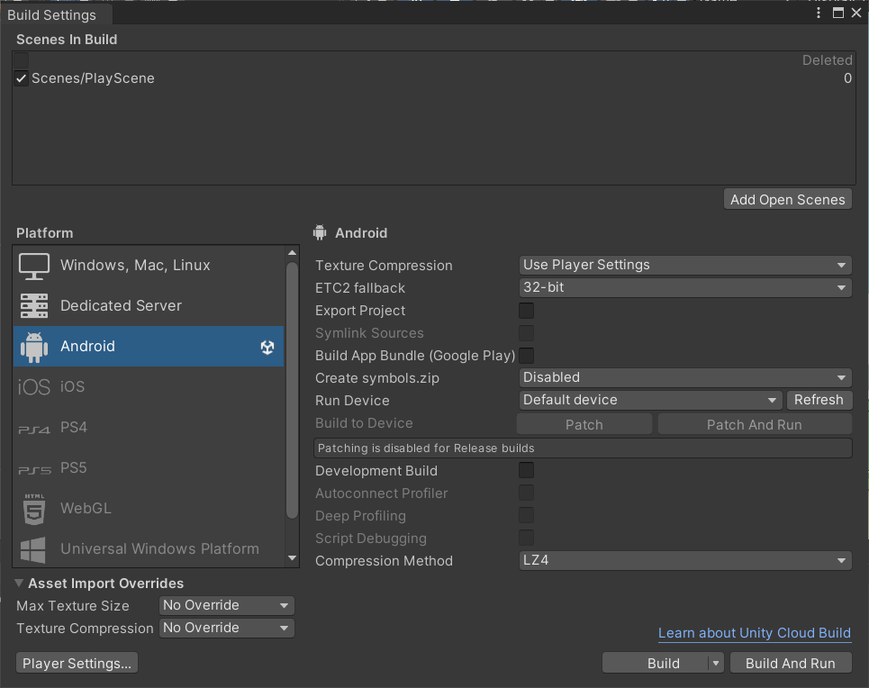Toggle the Script Debugging checkbox
This screenshot has height=688, width=869.
[x=527, y=538]
